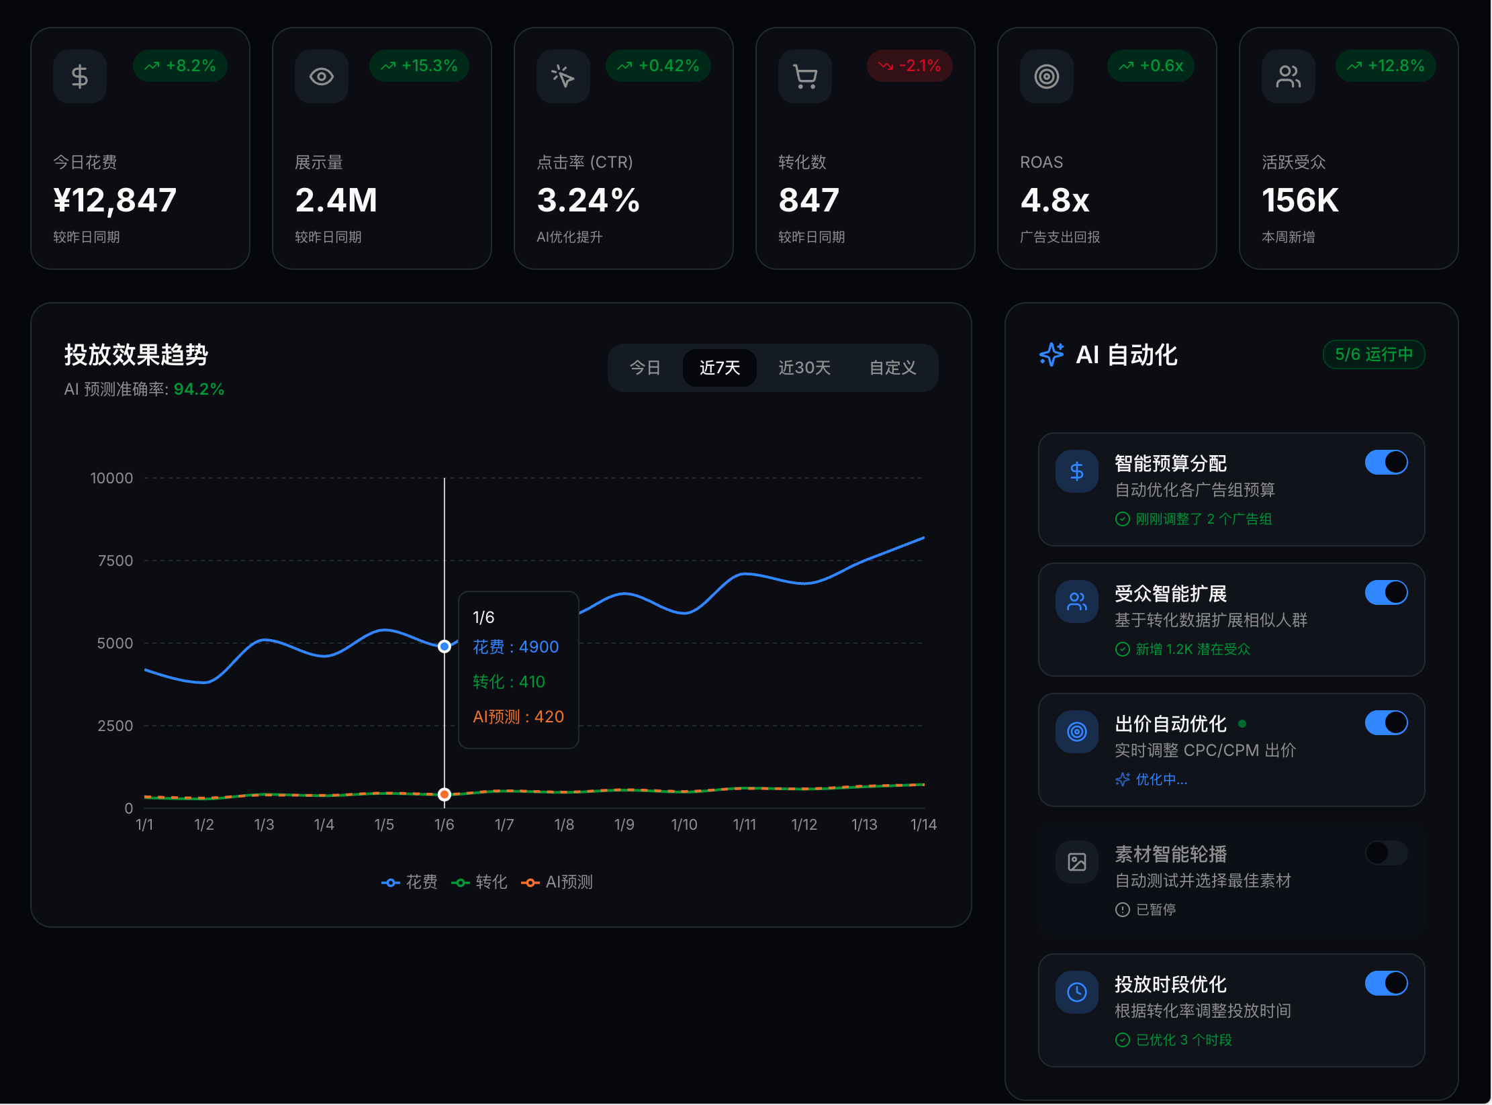Viewport: 1492px width, 1105px height.
Task: Click the shopping cart icon on 转化数 card
Action: pos(805,77)
